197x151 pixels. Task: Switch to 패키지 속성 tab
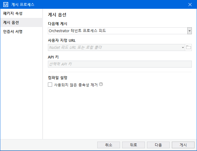pyautogui.click(x=21, y=13)
